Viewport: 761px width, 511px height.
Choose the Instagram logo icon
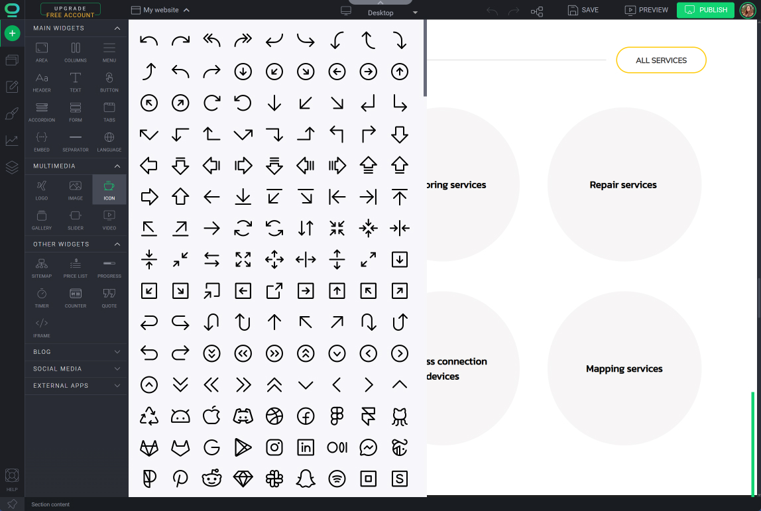(274, 447)
